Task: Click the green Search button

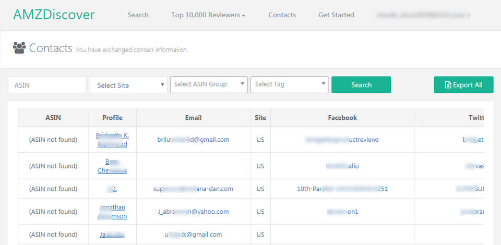Action: [x=361, y=85]
